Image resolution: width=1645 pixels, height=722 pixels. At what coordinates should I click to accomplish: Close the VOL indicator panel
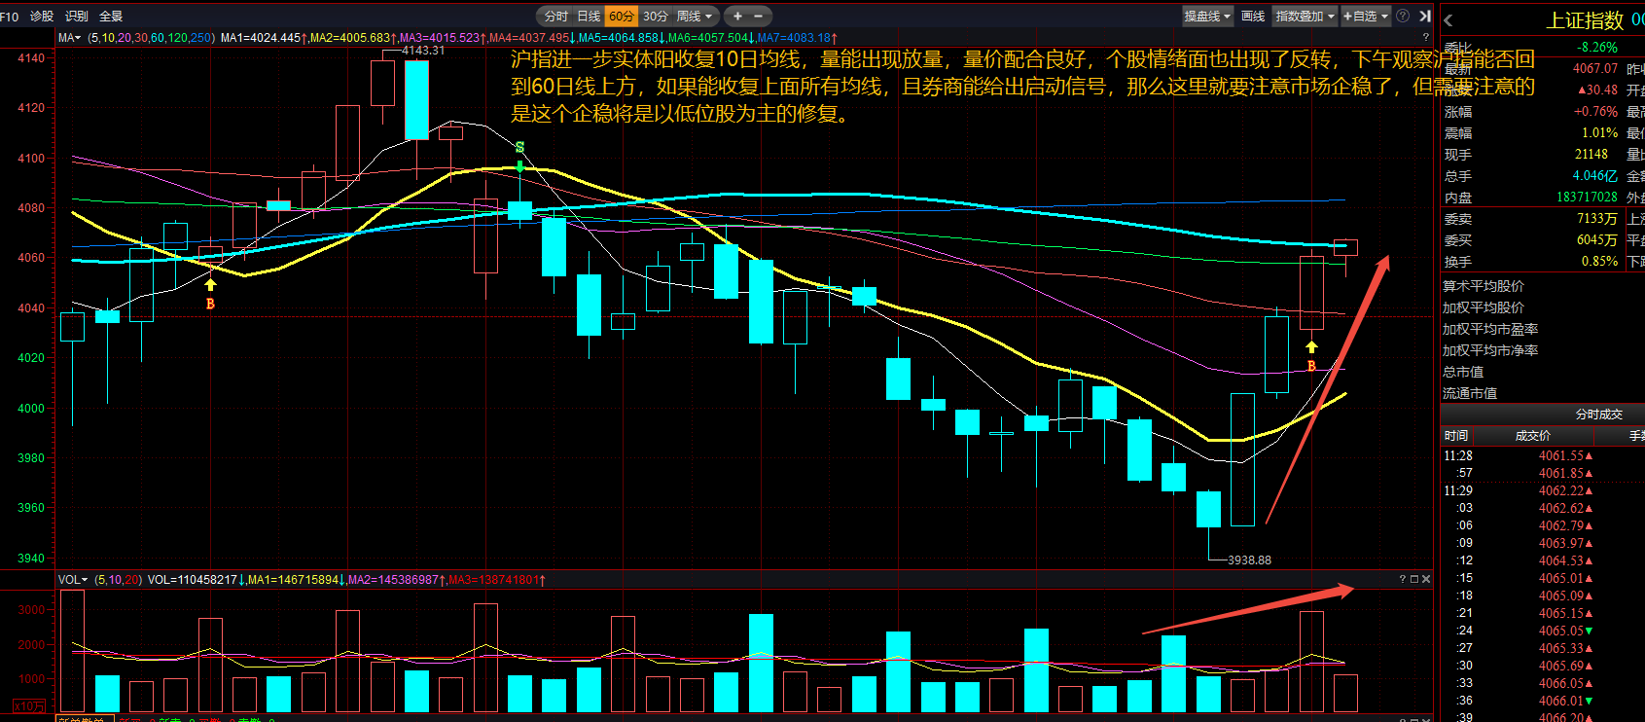click(x=1426, y=579)
